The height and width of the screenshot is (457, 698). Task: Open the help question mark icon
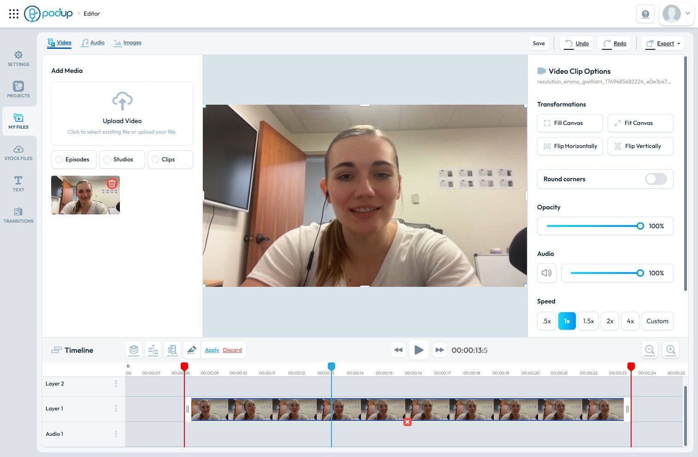(x=645, y=14)
